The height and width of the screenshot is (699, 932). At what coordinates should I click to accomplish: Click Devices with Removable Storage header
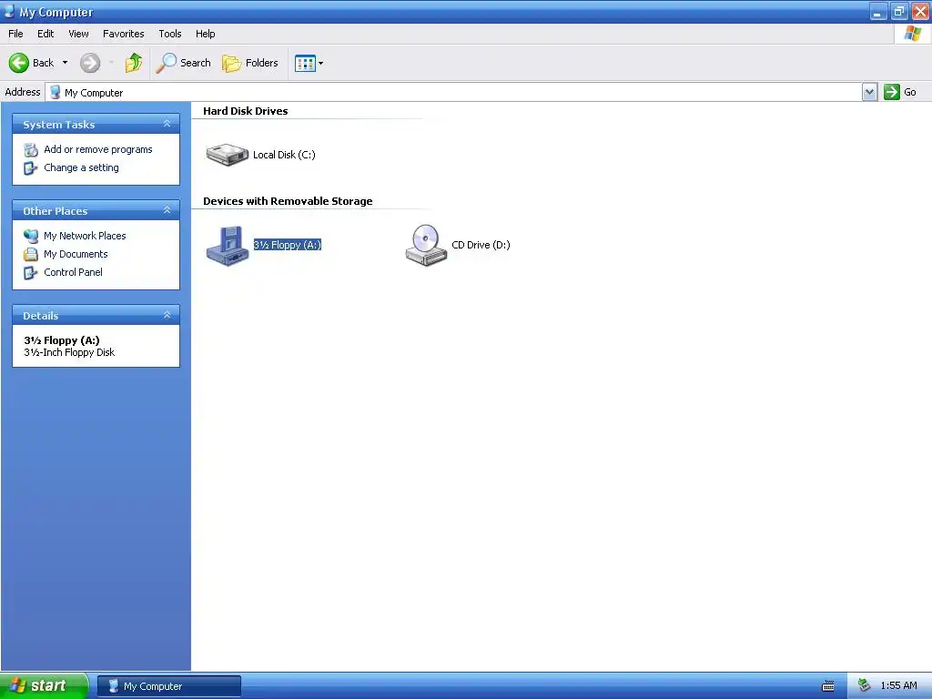pyautogui.click(x=288, y=201)
